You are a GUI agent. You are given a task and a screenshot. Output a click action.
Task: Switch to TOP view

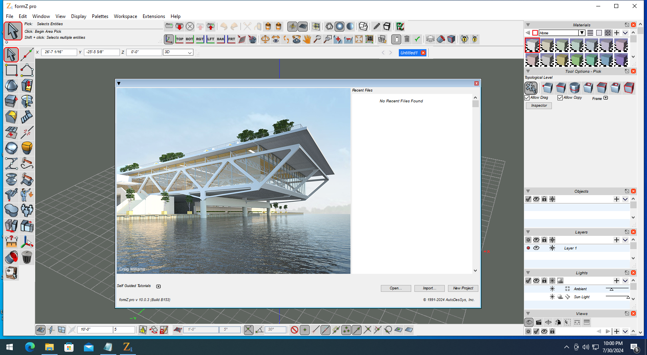point(179,39)
